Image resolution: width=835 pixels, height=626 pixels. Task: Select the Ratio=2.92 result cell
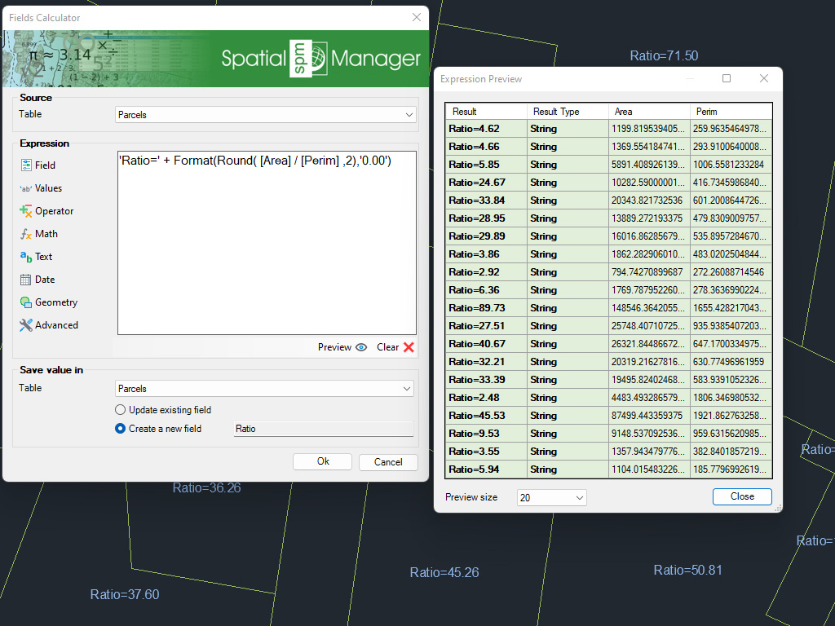pos(486,272)
